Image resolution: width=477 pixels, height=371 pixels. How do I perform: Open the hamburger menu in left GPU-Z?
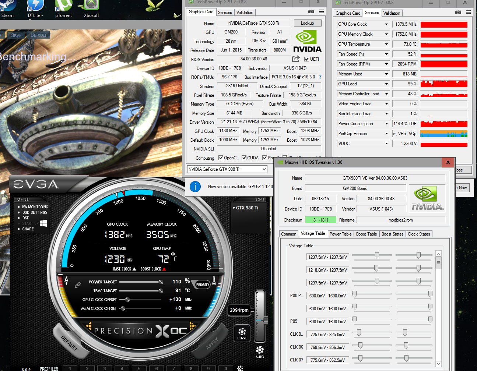point(322,12)
